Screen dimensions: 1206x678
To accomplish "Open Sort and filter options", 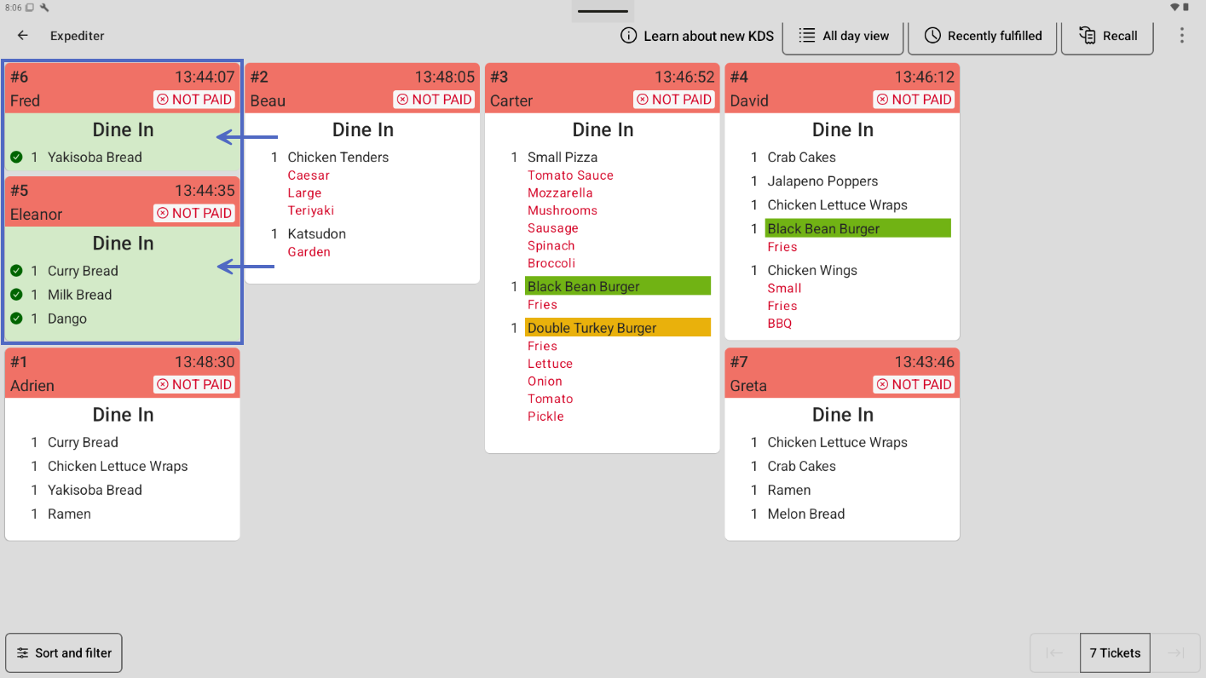I will 64,653.
